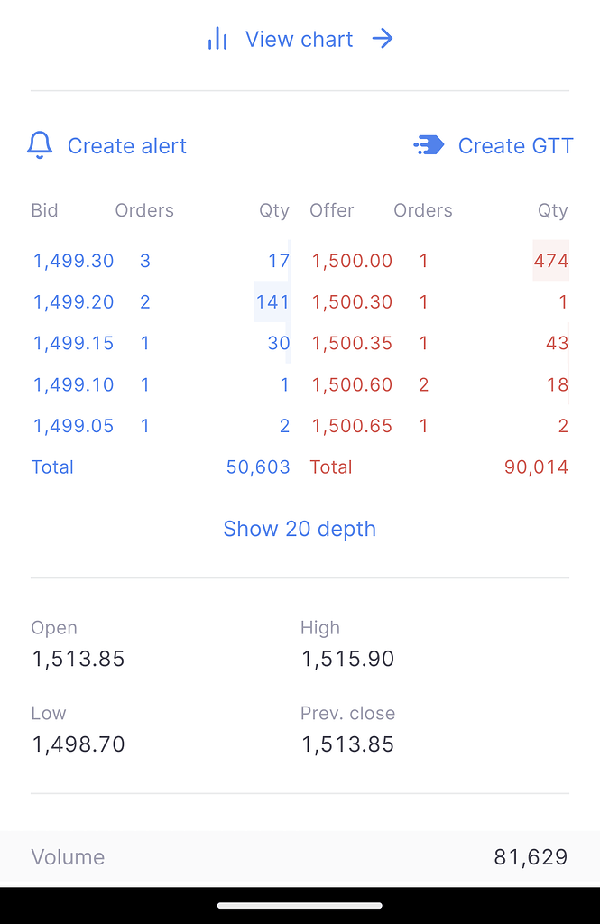Screen dimensions: 600x924
Task: Click Create GTT to place a trigger order
Action: pos(515,145)
